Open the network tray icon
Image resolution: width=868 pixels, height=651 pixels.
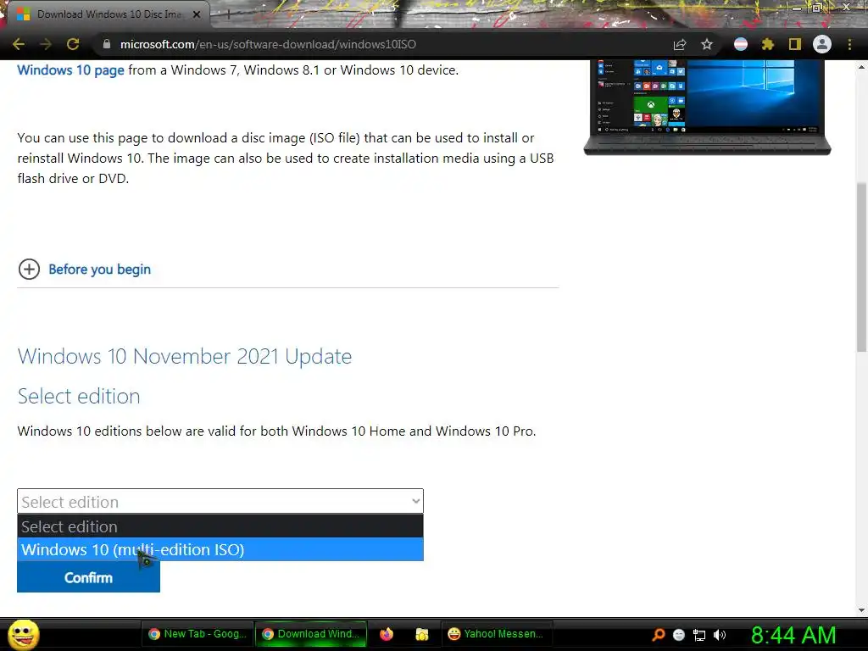coord(699,635)
